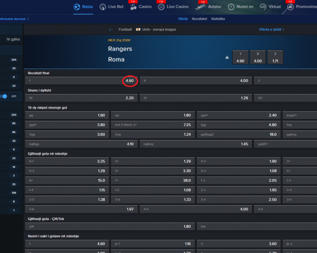Click the back arrow beside Football
Viewport: 317px width, 253px height.
[x=111, y=29]
